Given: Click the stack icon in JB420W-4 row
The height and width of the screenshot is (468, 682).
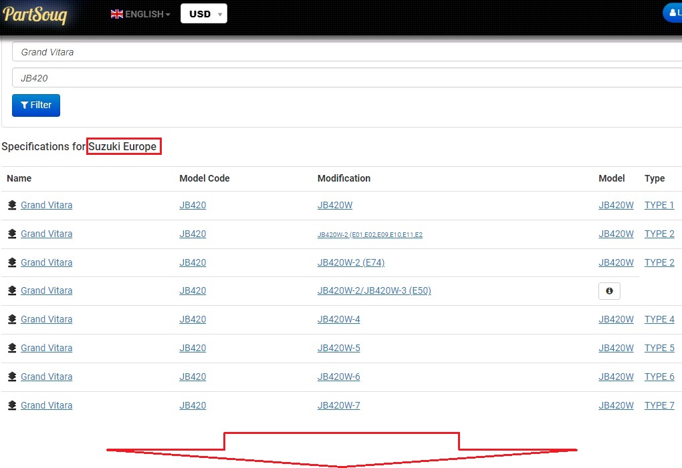Looking at the screenshot, I should [12, 319].
